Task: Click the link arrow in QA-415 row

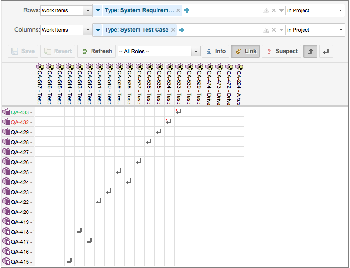Action: (x=69, y=261)
